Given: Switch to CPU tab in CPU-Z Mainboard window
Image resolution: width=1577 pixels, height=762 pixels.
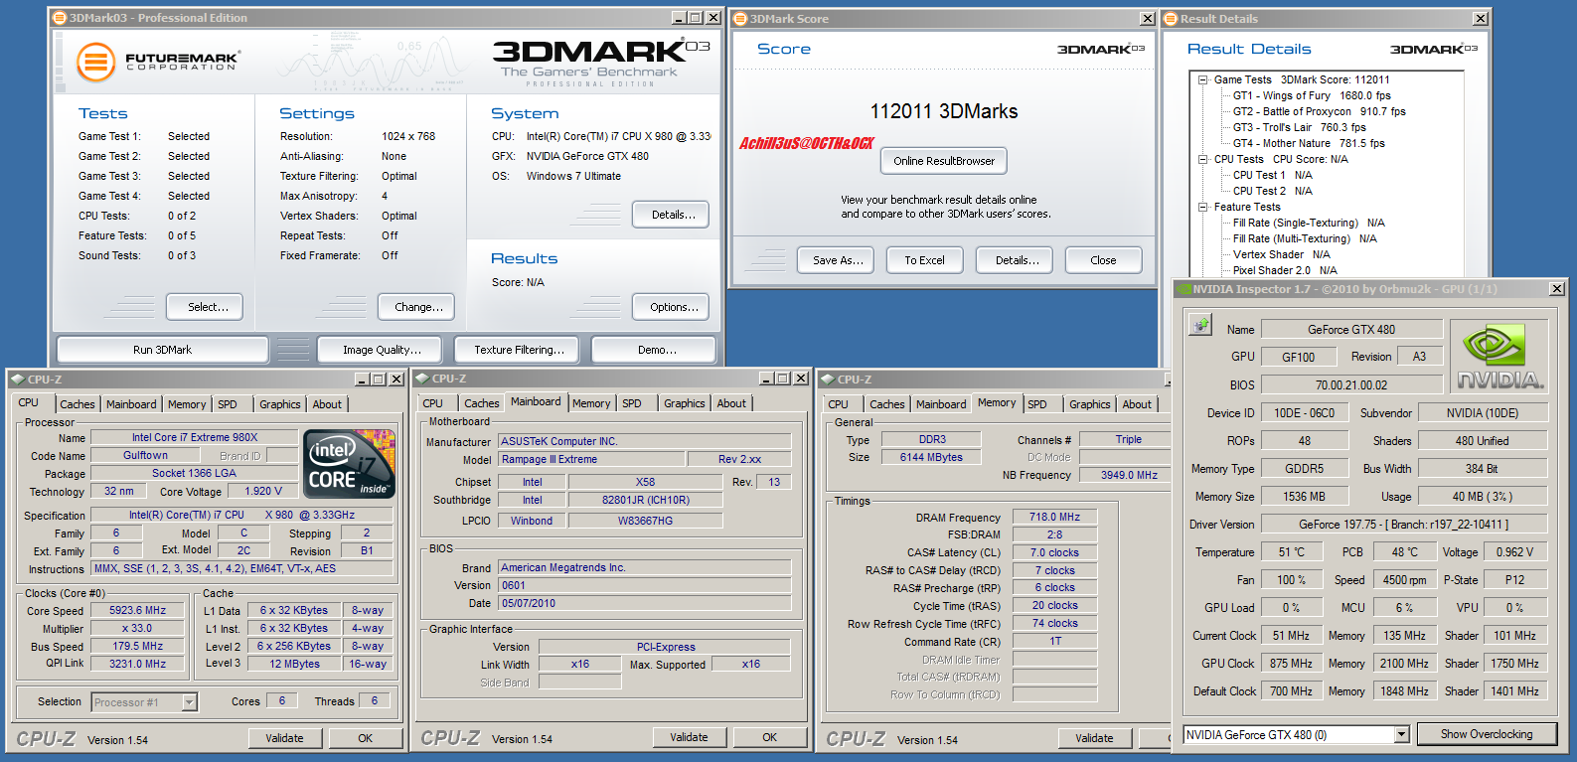Looking at the screenshot, I should pyautogui.click(x=433, y=403).
